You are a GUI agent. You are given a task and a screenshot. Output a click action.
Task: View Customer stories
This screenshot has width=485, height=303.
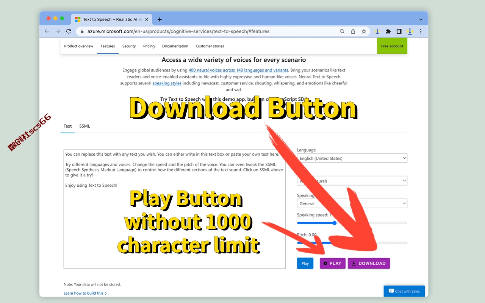[210, 46]
